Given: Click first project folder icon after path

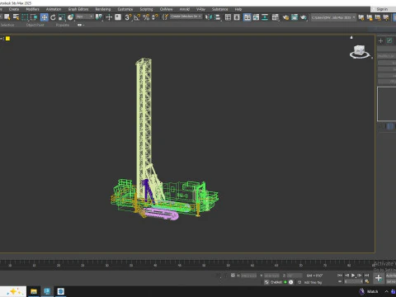Looking at the screenshot, I should pyautogui.click(x=361, y=17).
